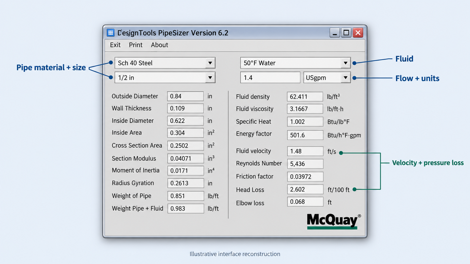Click the Fluid density value 62.411
470x264 pixels.
305,97
